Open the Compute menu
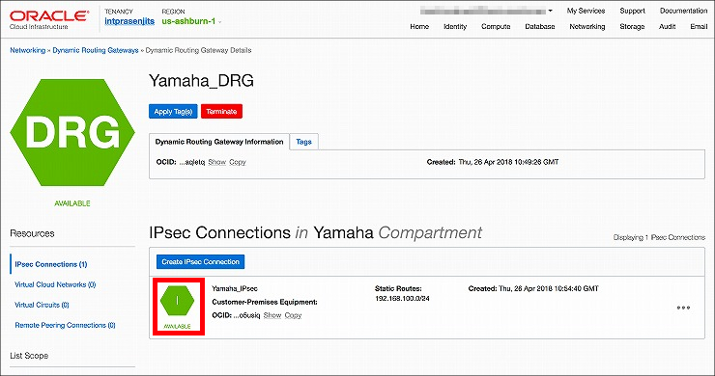Screen dimensions: 715x376 [496, 26]
